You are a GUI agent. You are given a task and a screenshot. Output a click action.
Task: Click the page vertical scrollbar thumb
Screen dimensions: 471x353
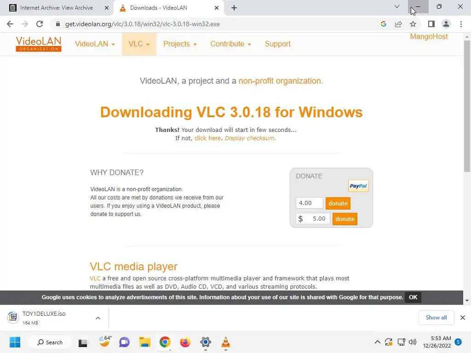pos(467,105)
